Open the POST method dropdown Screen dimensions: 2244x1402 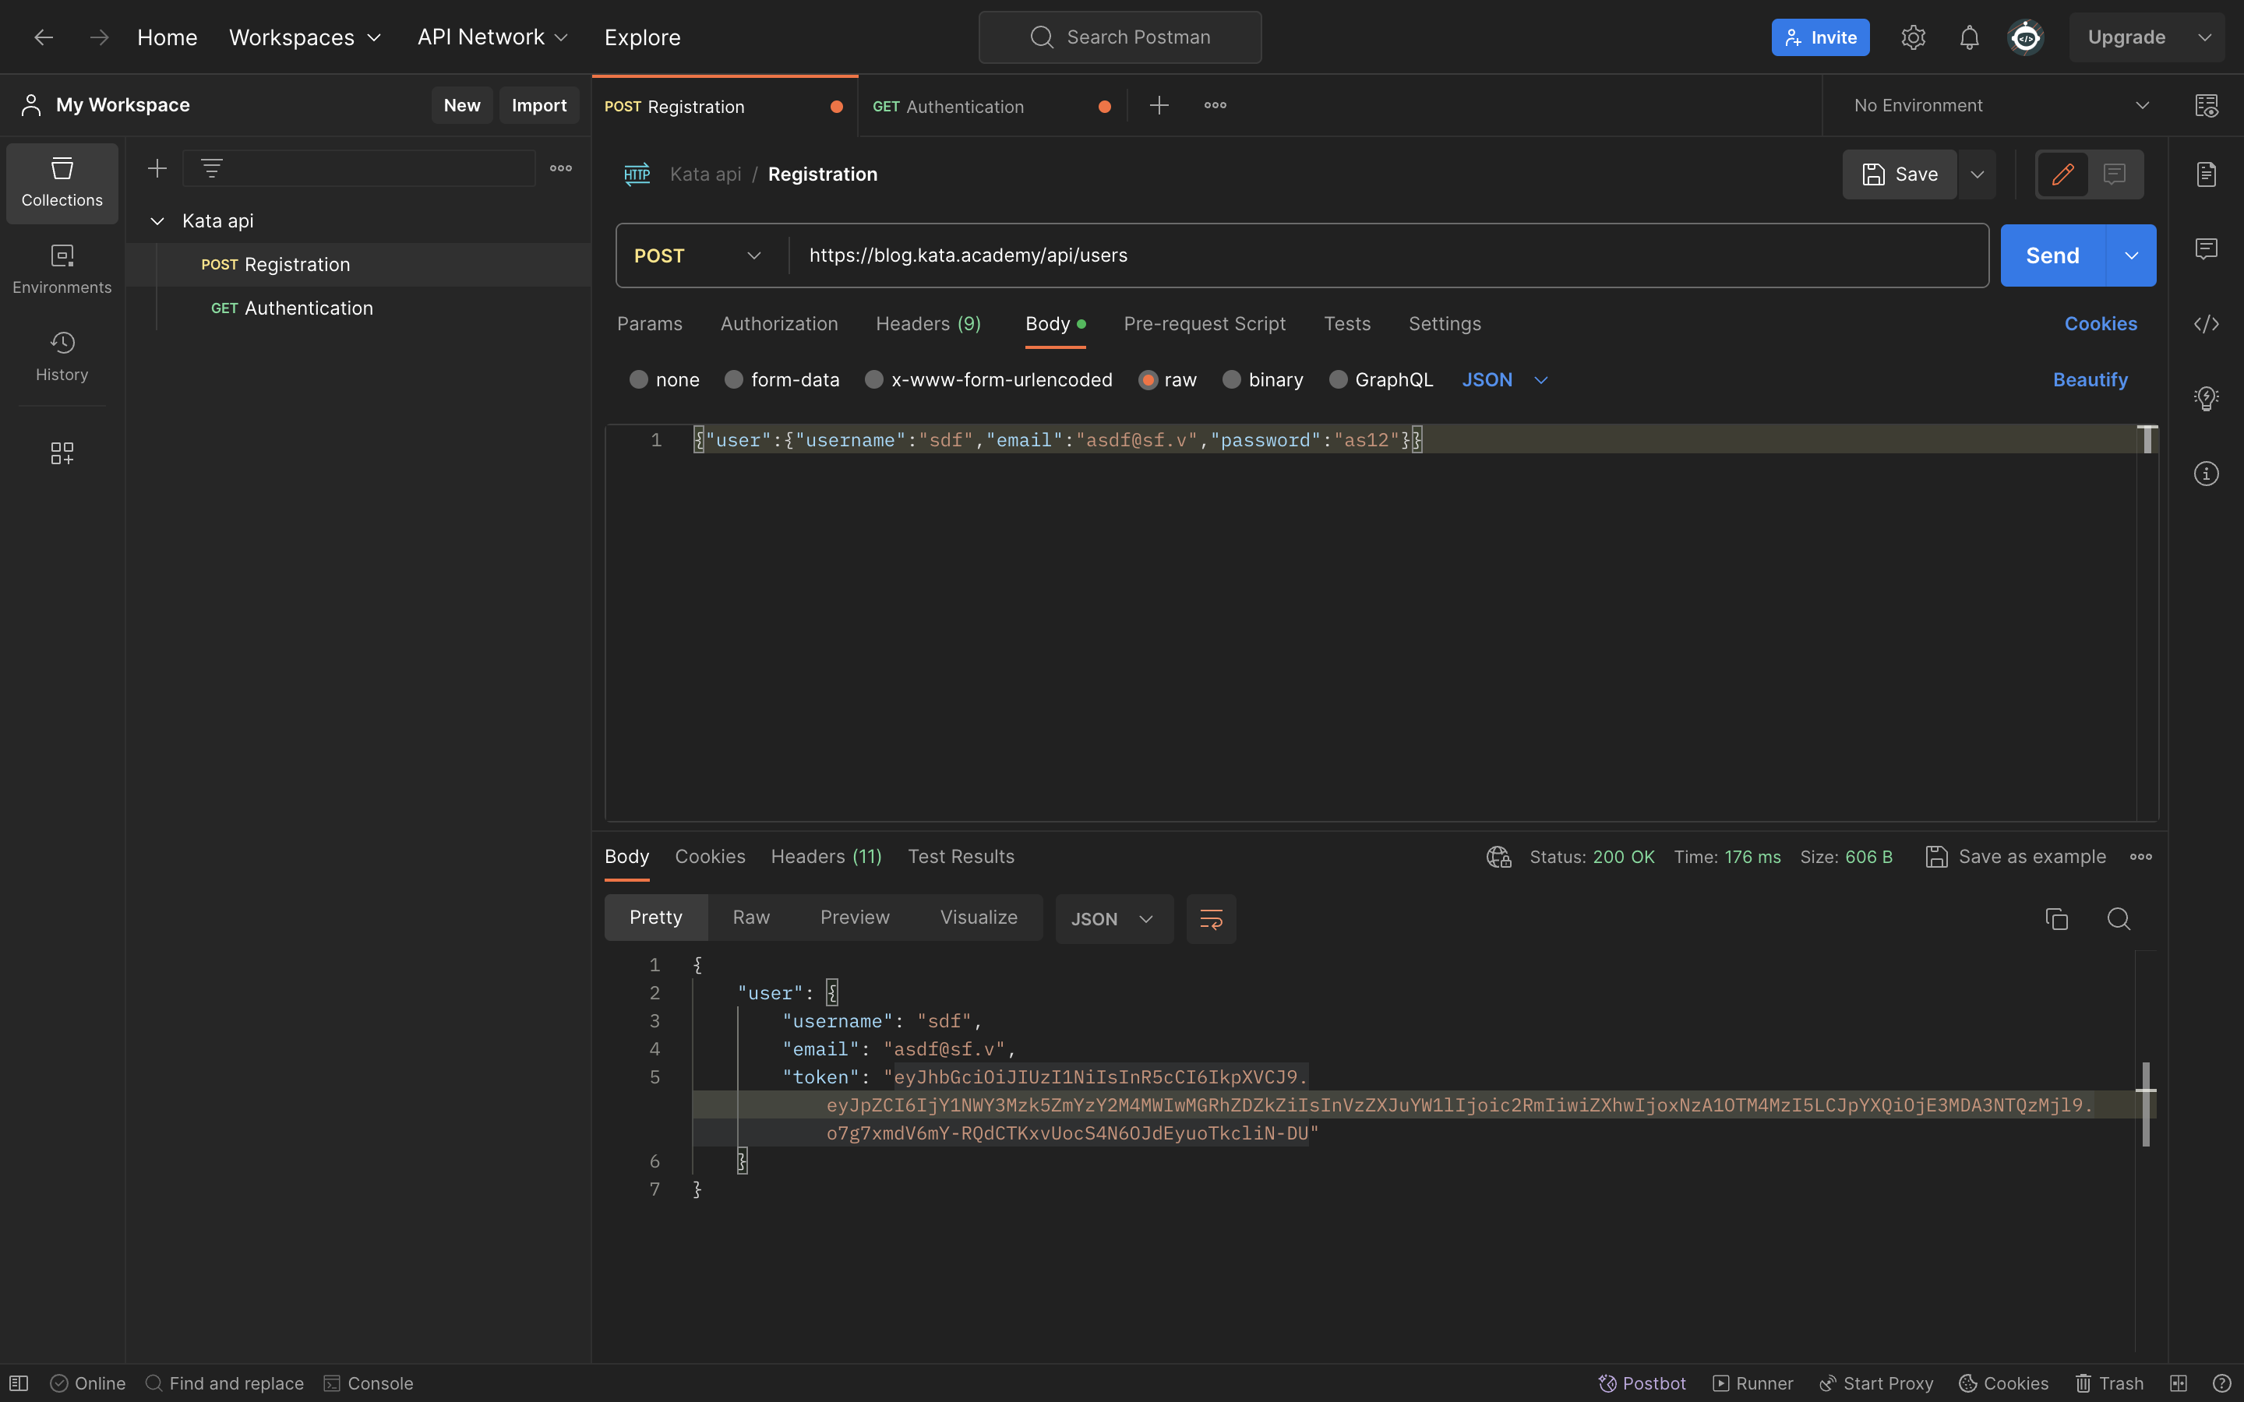(697, 255)
